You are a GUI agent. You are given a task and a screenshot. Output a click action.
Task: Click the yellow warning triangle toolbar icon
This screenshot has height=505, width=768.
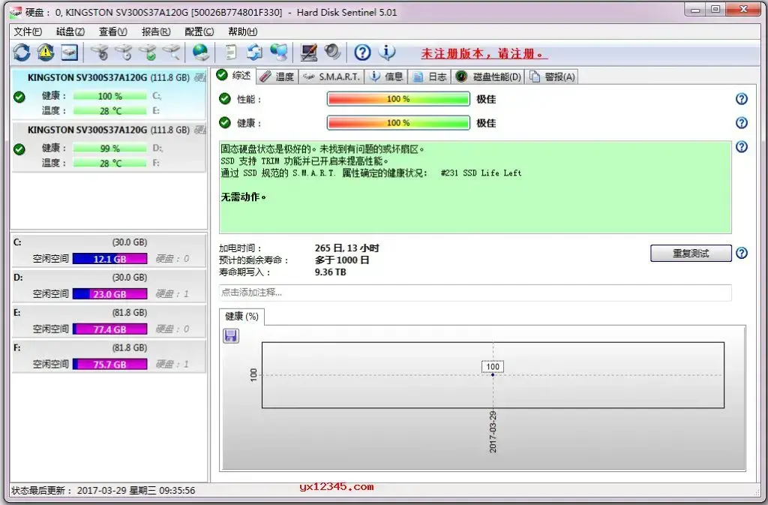tap(46, 52)
